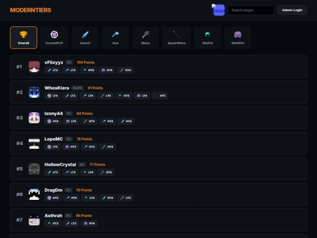317x238 pixels.
Task: Click vFlixyyz's DiaPot HT4 badge
Action: click(x=89, y=71)
